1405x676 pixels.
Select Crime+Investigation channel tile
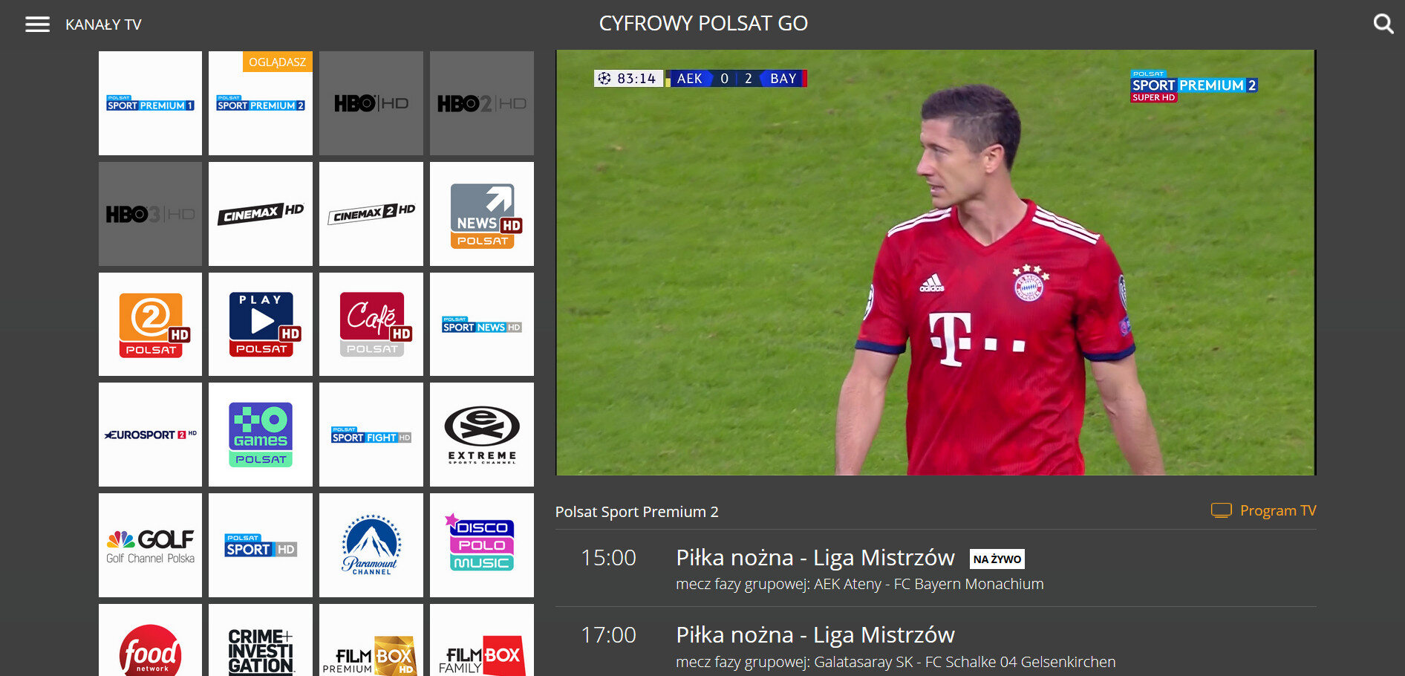point(261,640)
